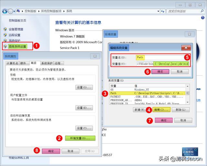207x166 pixels.
Task: Click the forward navigation arrow button
Action: tap(10, 11)
